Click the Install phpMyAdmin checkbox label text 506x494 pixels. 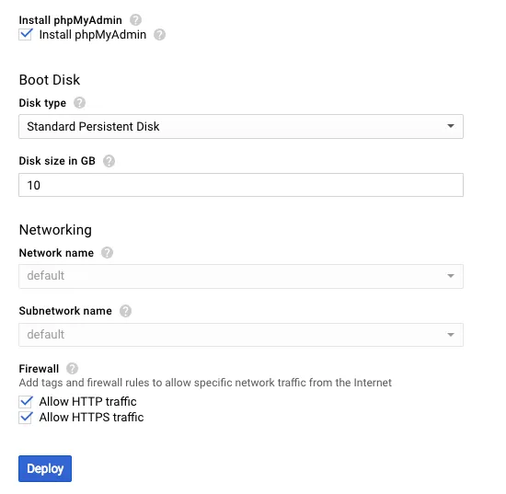[x=93, y=35]
